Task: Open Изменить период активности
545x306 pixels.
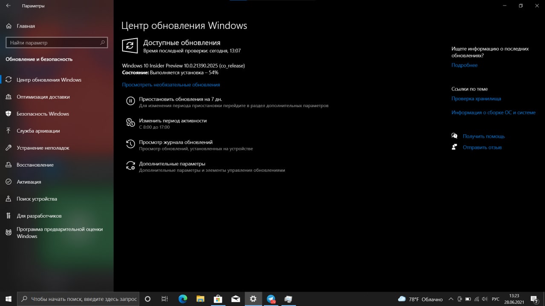Action: (x=166, y=123)
